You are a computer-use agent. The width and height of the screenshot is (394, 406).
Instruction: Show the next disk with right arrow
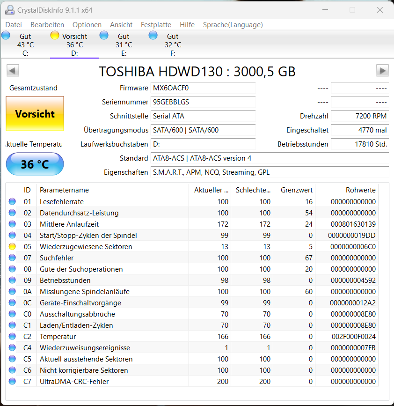tap(382, 70)
